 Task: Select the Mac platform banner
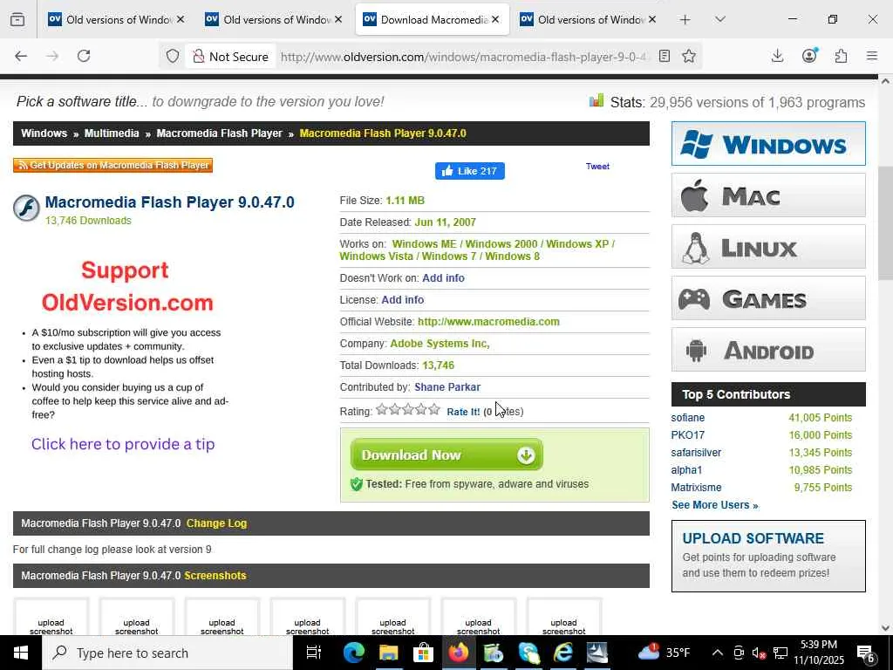[768, 195]
